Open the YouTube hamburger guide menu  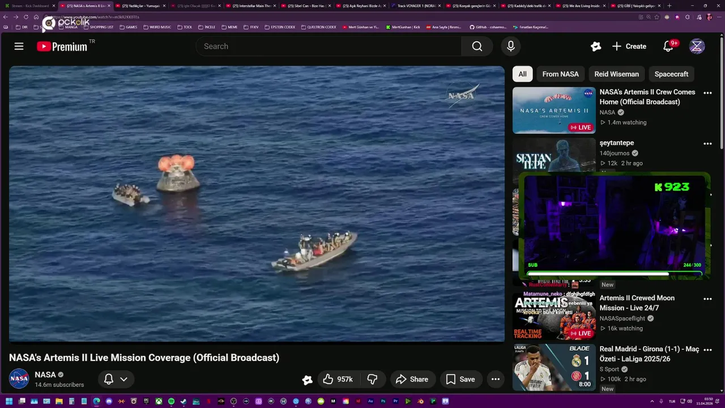19,46
